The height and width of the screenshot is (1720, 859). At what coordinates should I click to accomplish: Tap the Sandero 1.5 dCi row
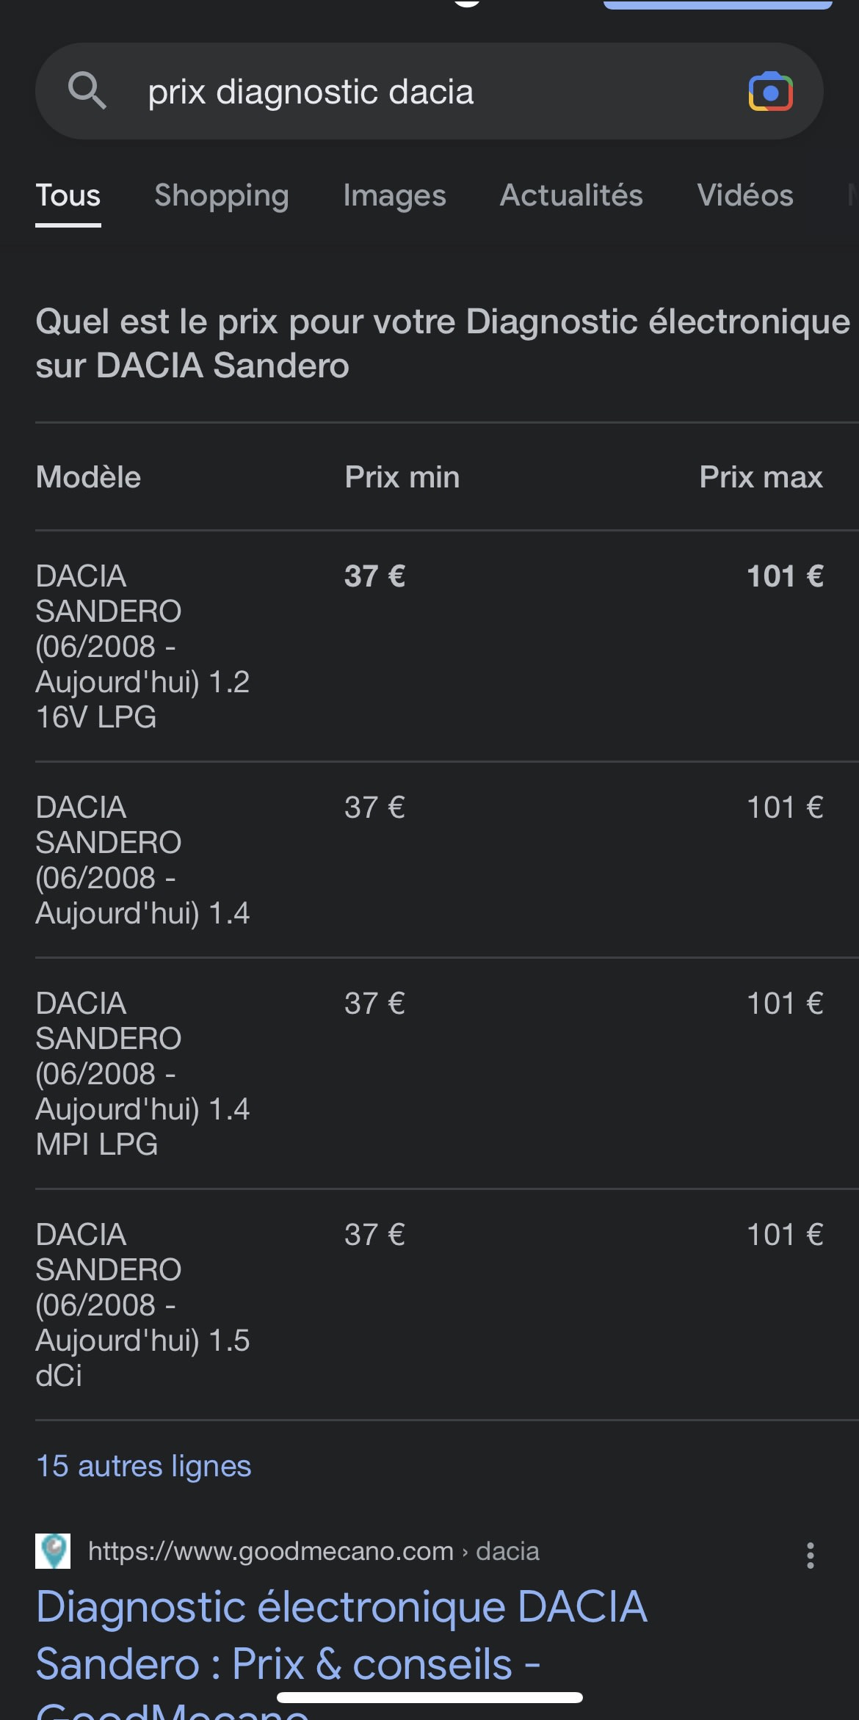click(142, 1304)
